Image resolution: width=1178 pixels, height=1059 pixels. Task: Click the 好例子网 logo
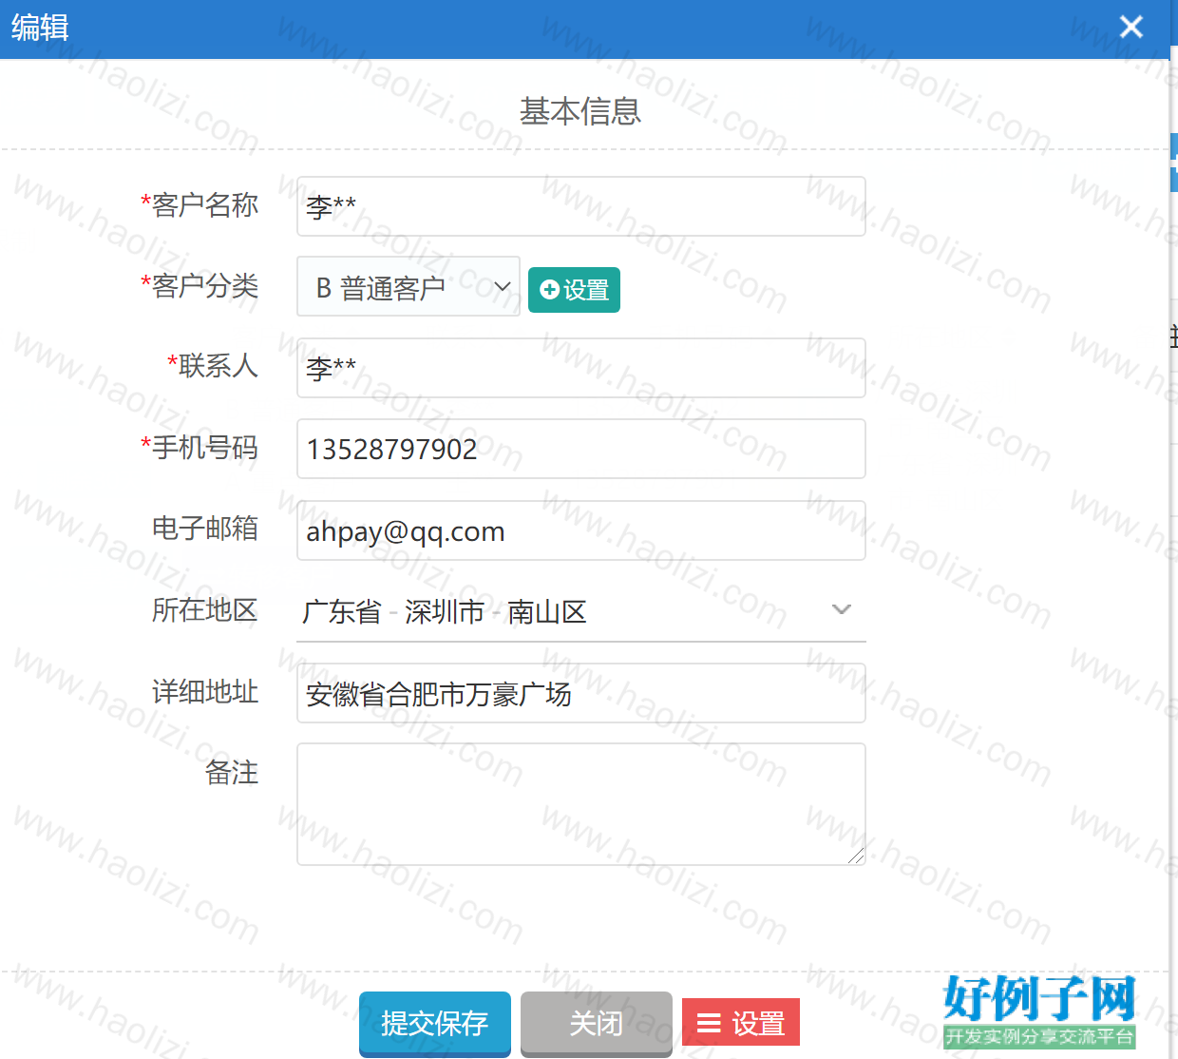pos(1039,1011)
